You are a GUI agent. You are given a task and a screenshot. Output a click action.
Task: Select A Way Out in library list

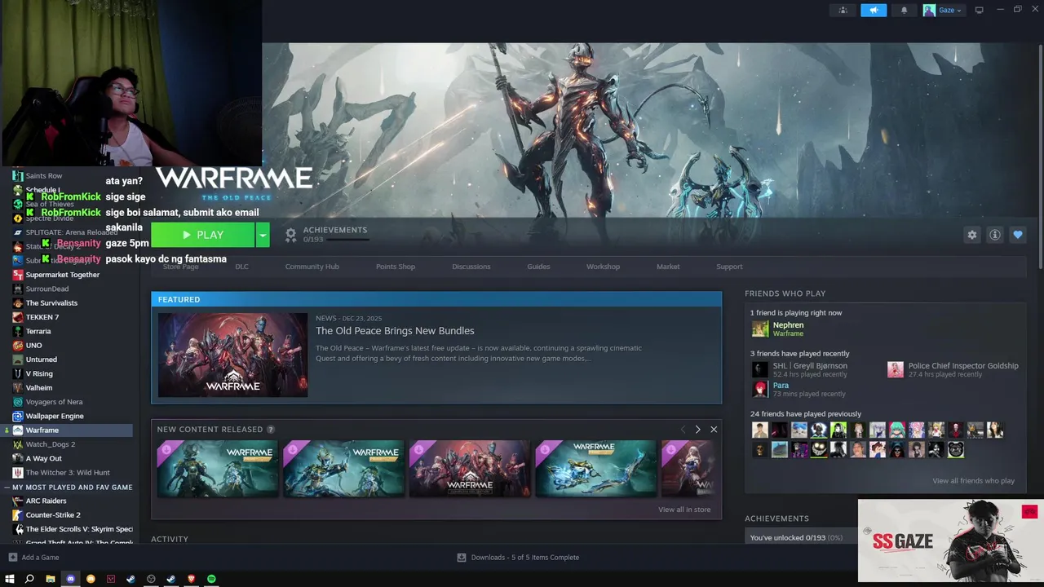tap(44, 458)
